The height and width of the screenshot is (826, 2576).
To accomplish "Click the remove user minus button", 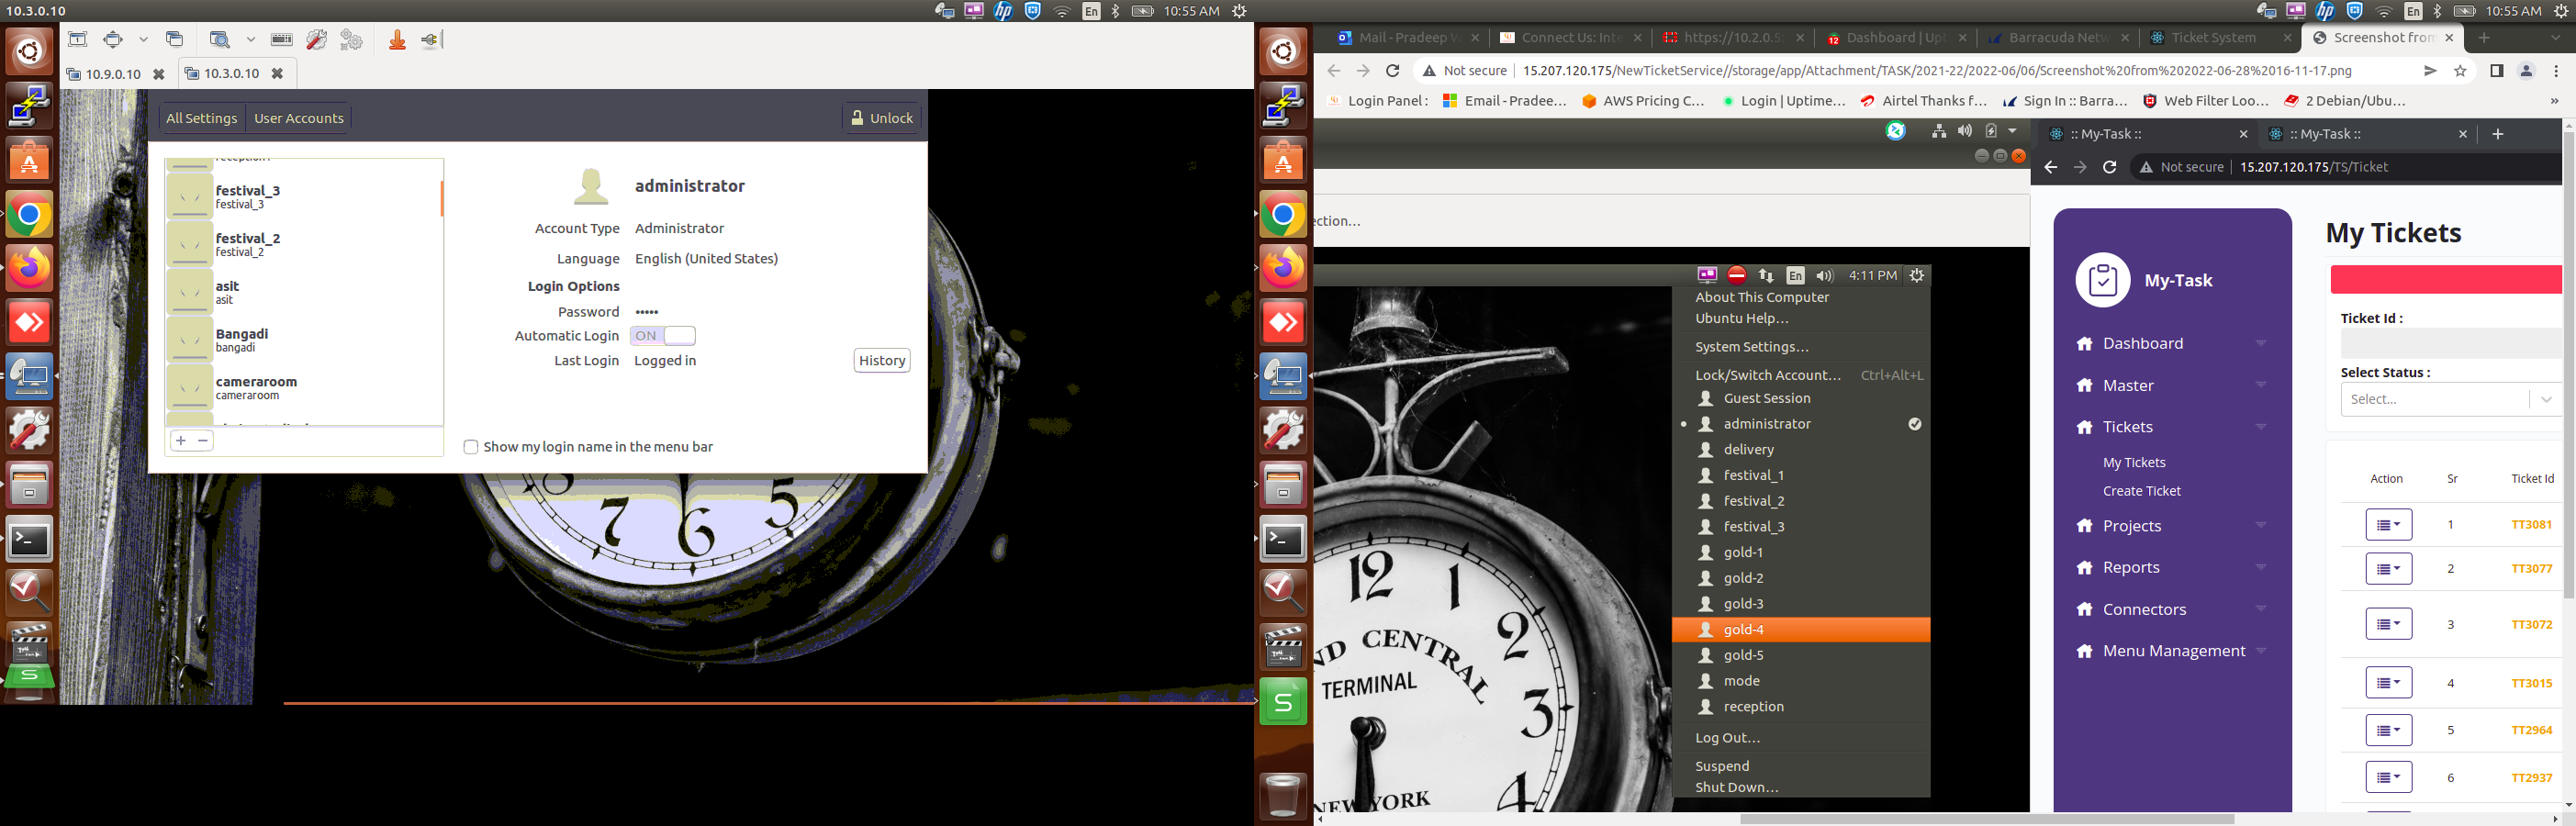I will [x=203, y=440].
